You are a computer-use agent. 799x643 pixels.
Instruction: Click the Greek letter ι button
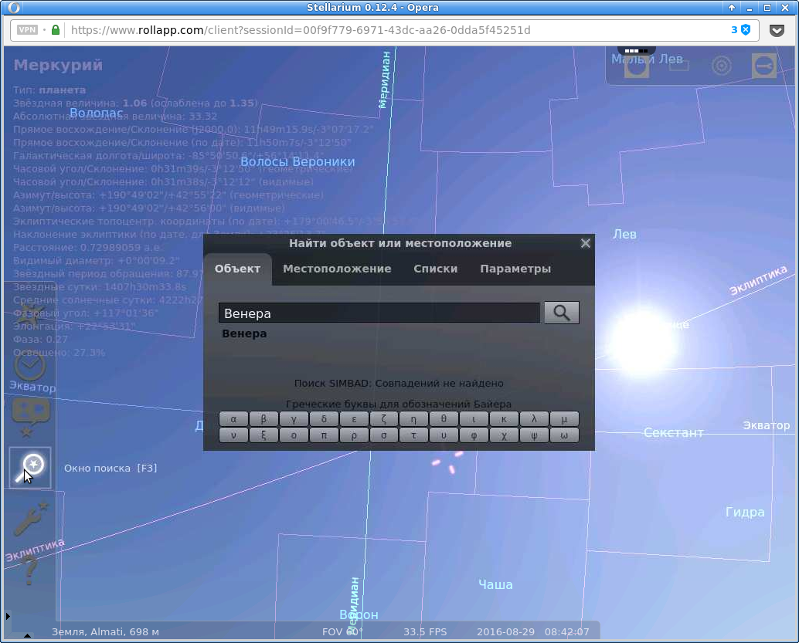point(474,419)
